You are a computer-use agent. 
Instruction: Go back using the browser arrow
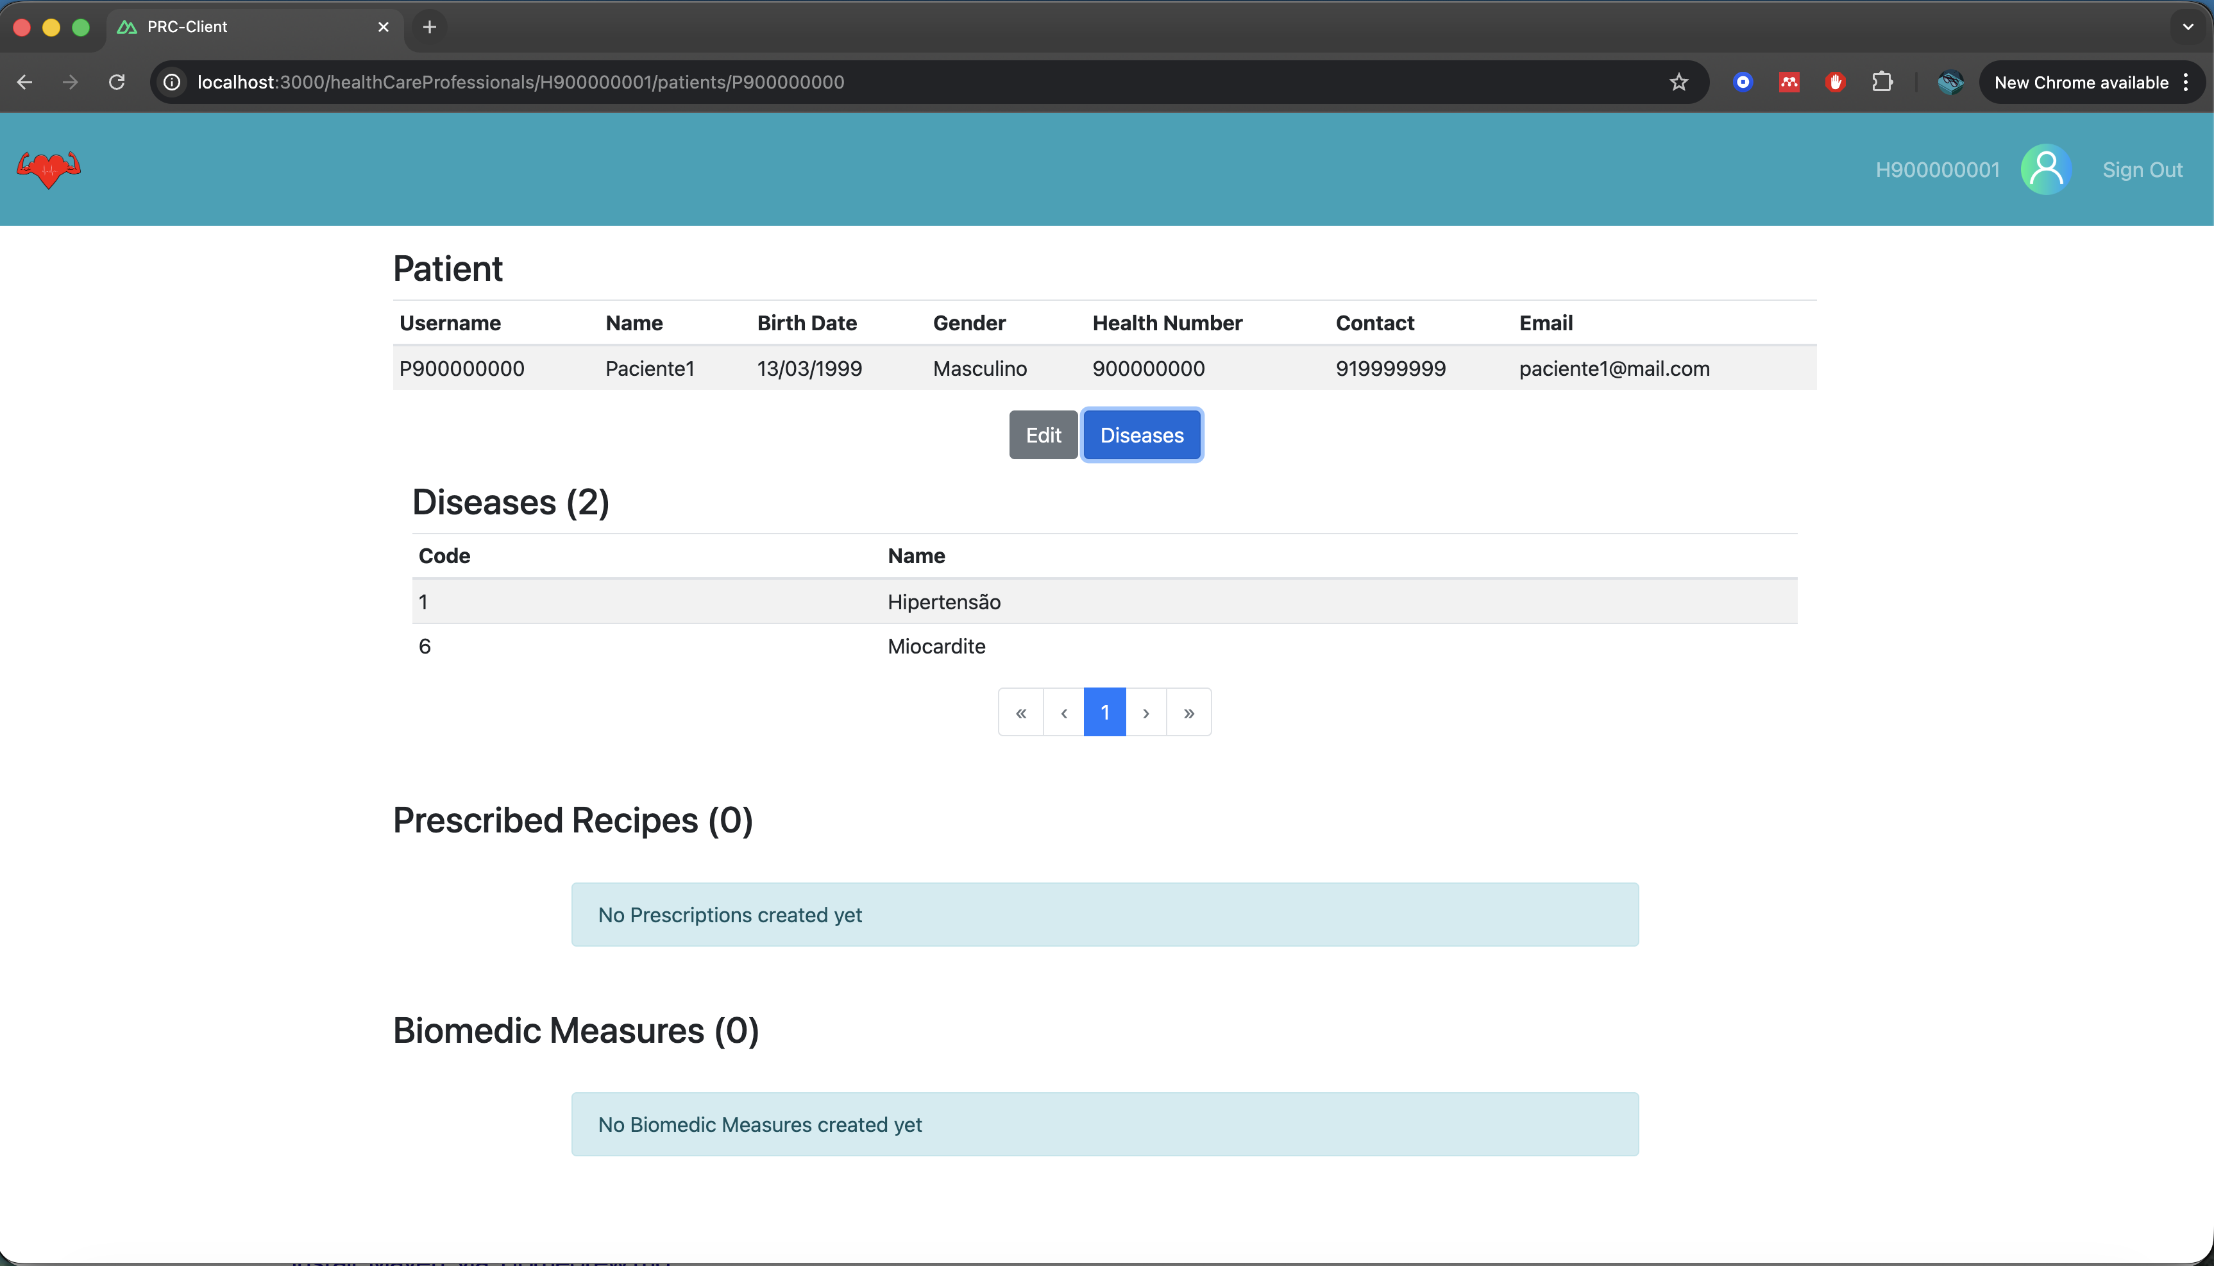(x=24, y=81)
